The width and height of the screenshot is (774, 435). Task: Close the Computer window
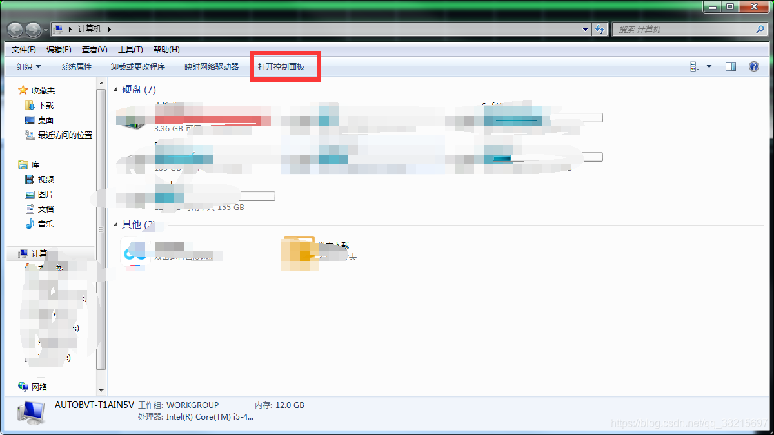(x=753, y=6)
